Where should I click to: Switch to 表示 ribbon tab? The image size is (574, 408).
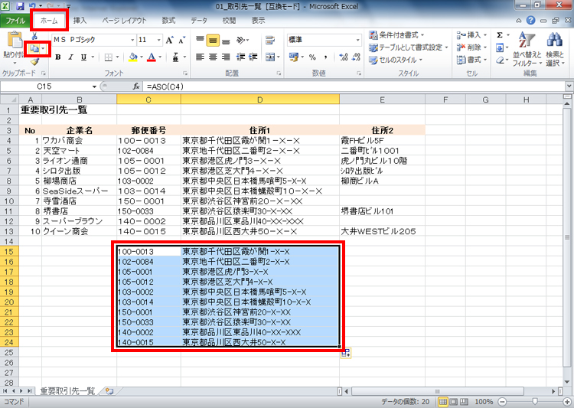point(258,21)
